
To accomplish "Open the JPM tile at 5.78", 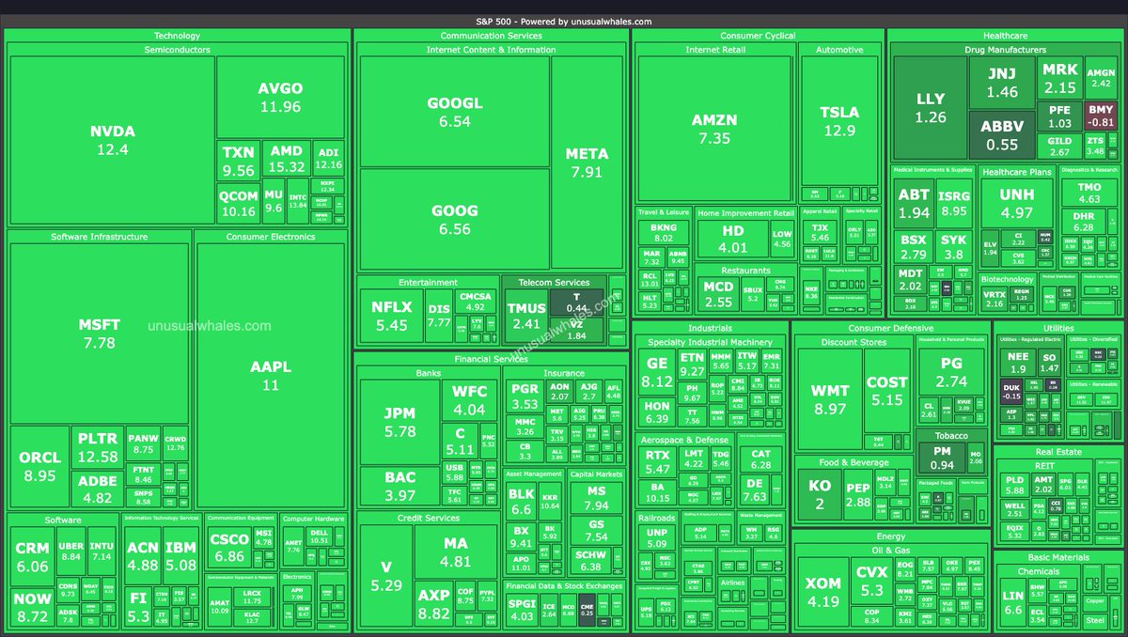I will click(x=399, y=422).
